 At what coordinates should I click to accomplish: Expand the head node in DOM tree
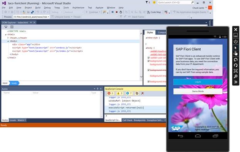point(8,38)
